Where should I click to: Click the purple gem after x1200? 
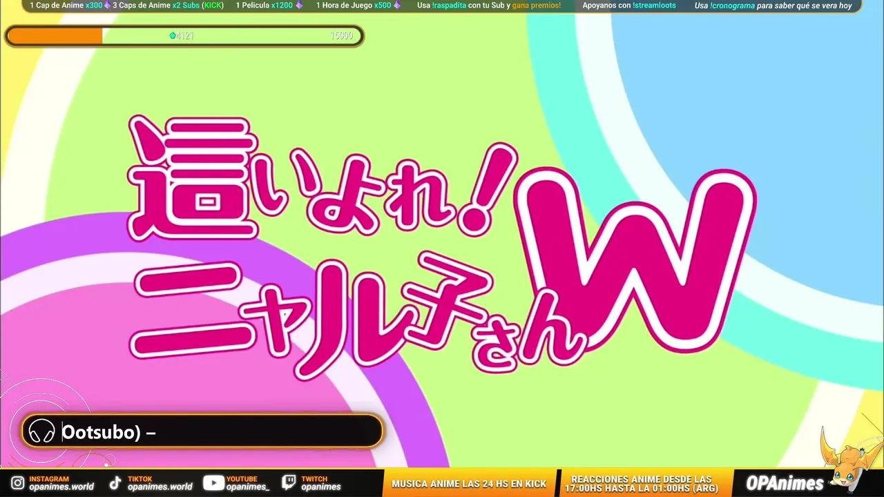click(298, 6)
